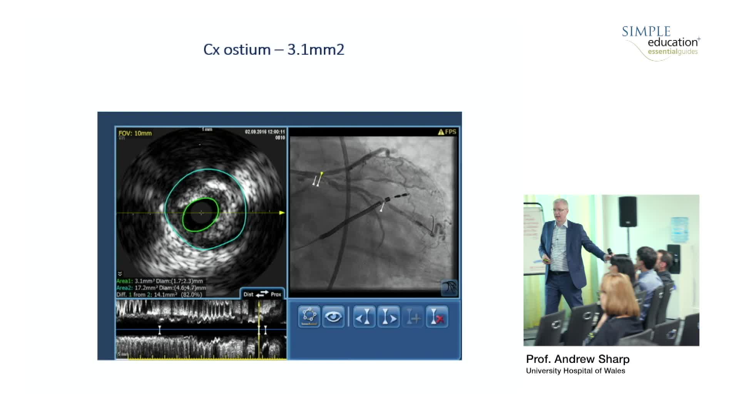The width and height of the screenshot is (739, 416).
Task: Collapse the measurements readout chevron
Action: (x=120, y=274)
